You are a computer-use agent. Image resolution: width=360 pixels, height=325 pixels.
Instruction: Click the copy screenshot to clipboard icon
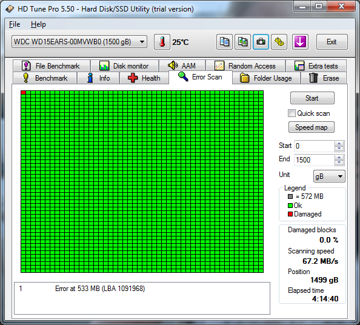(242, 42)
